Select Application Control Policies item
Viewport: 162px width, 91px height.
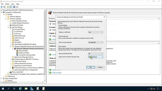pyautogui.click(x=23, y=66)
